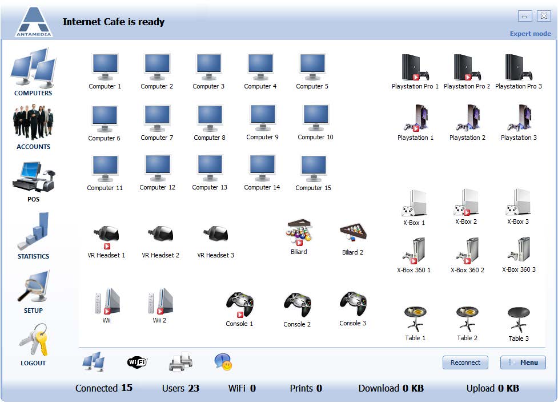Select Computer 3
The image size is (558, 403).
[208, 71]
